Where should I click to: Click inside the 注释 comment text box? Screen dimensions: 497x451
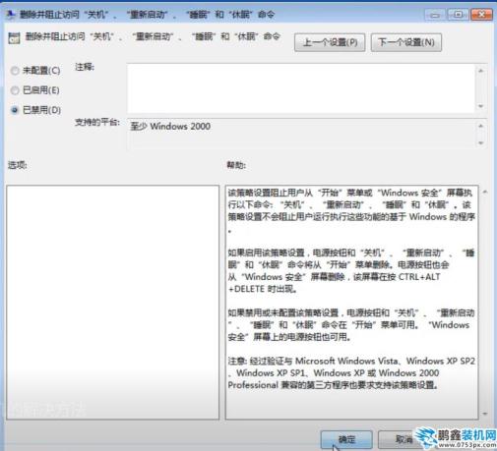pos(301,88)
